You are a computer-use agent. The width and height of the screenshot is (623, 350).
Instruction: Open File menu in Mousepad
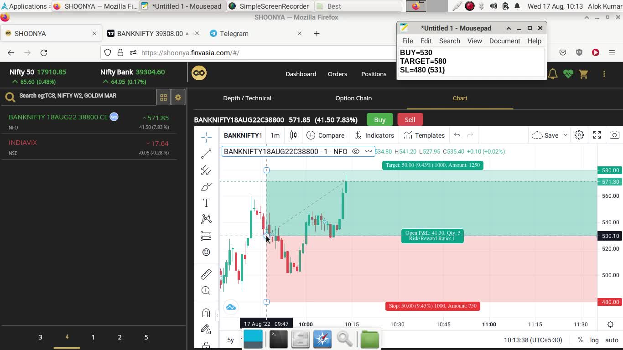(407, 41)
